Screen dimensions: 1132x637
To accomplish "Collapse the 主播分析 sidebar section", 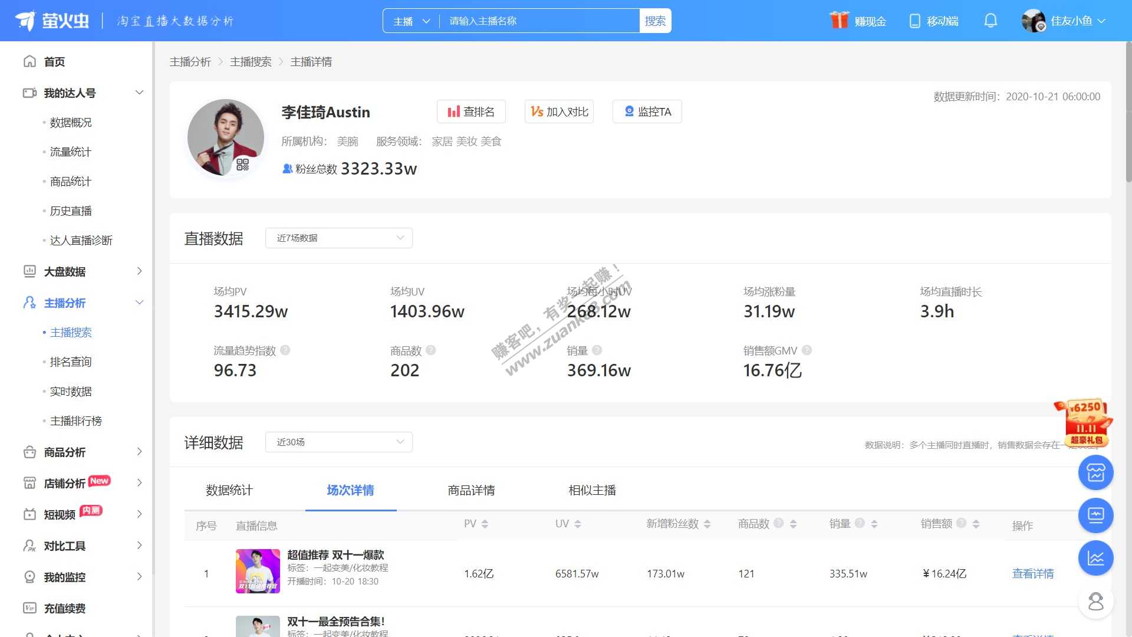I will coord(139,303).
